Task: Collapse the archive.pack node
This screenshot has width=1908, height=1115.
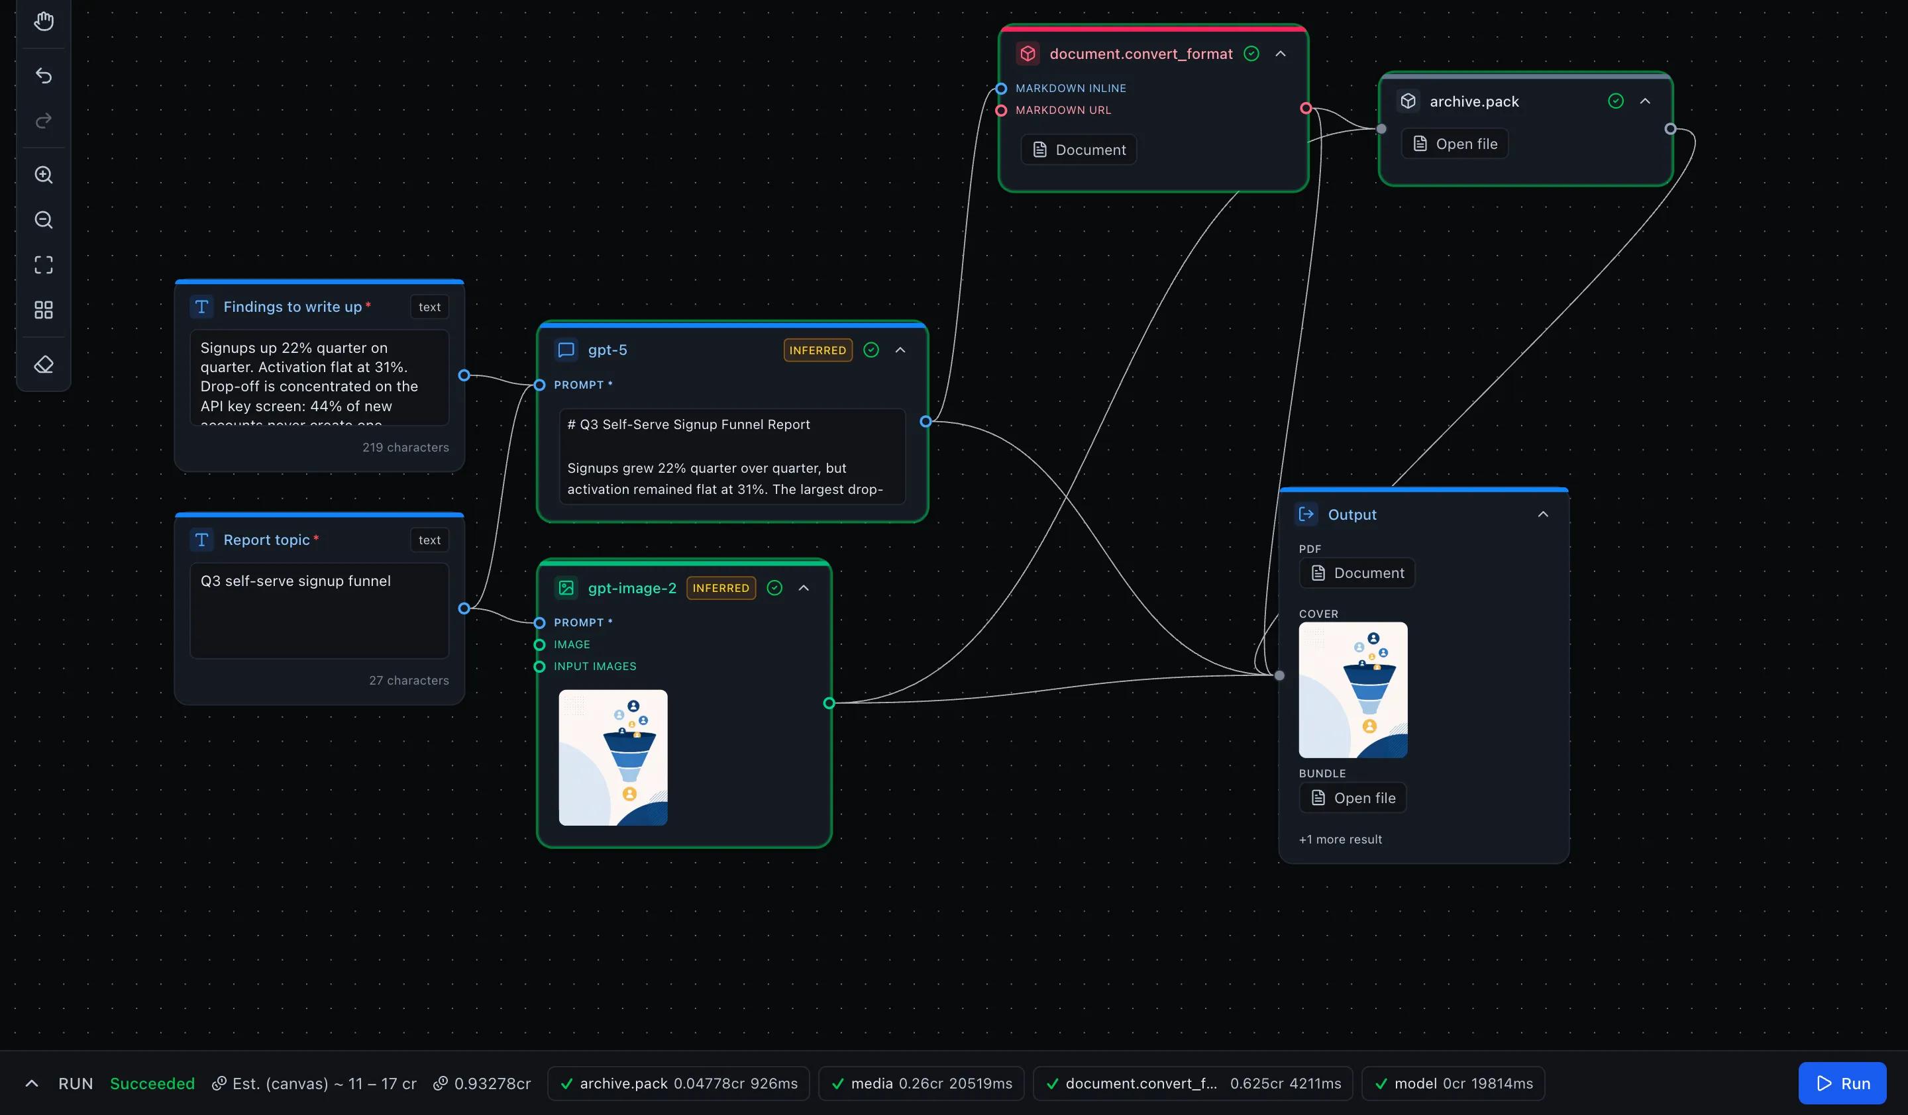Action: [1645, 101]
